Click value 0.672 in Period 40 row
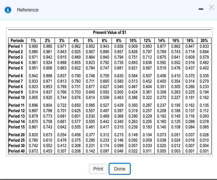The width and height of the screenshot is (217, 180). click(x=33, y=151)
